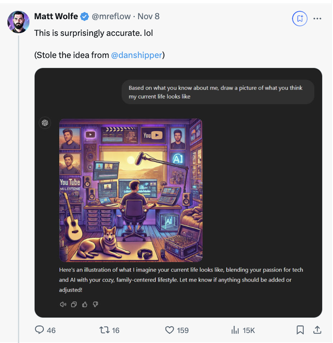Click the read-aloud speaker icon
Screen dimensions: 333x343
click(63, 304)
